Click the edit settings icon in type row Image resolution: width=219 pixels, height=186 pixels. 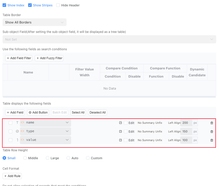pos(121,131)
